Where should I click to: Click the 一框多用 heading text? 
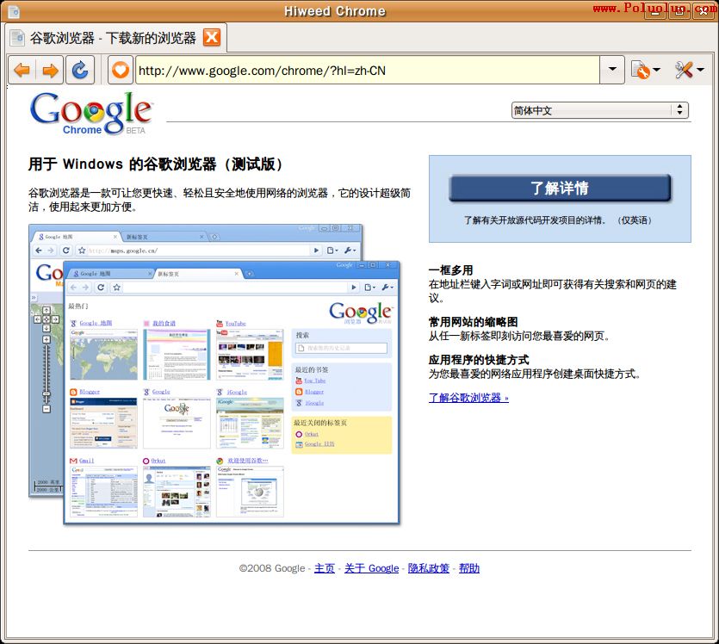[450, 270]
